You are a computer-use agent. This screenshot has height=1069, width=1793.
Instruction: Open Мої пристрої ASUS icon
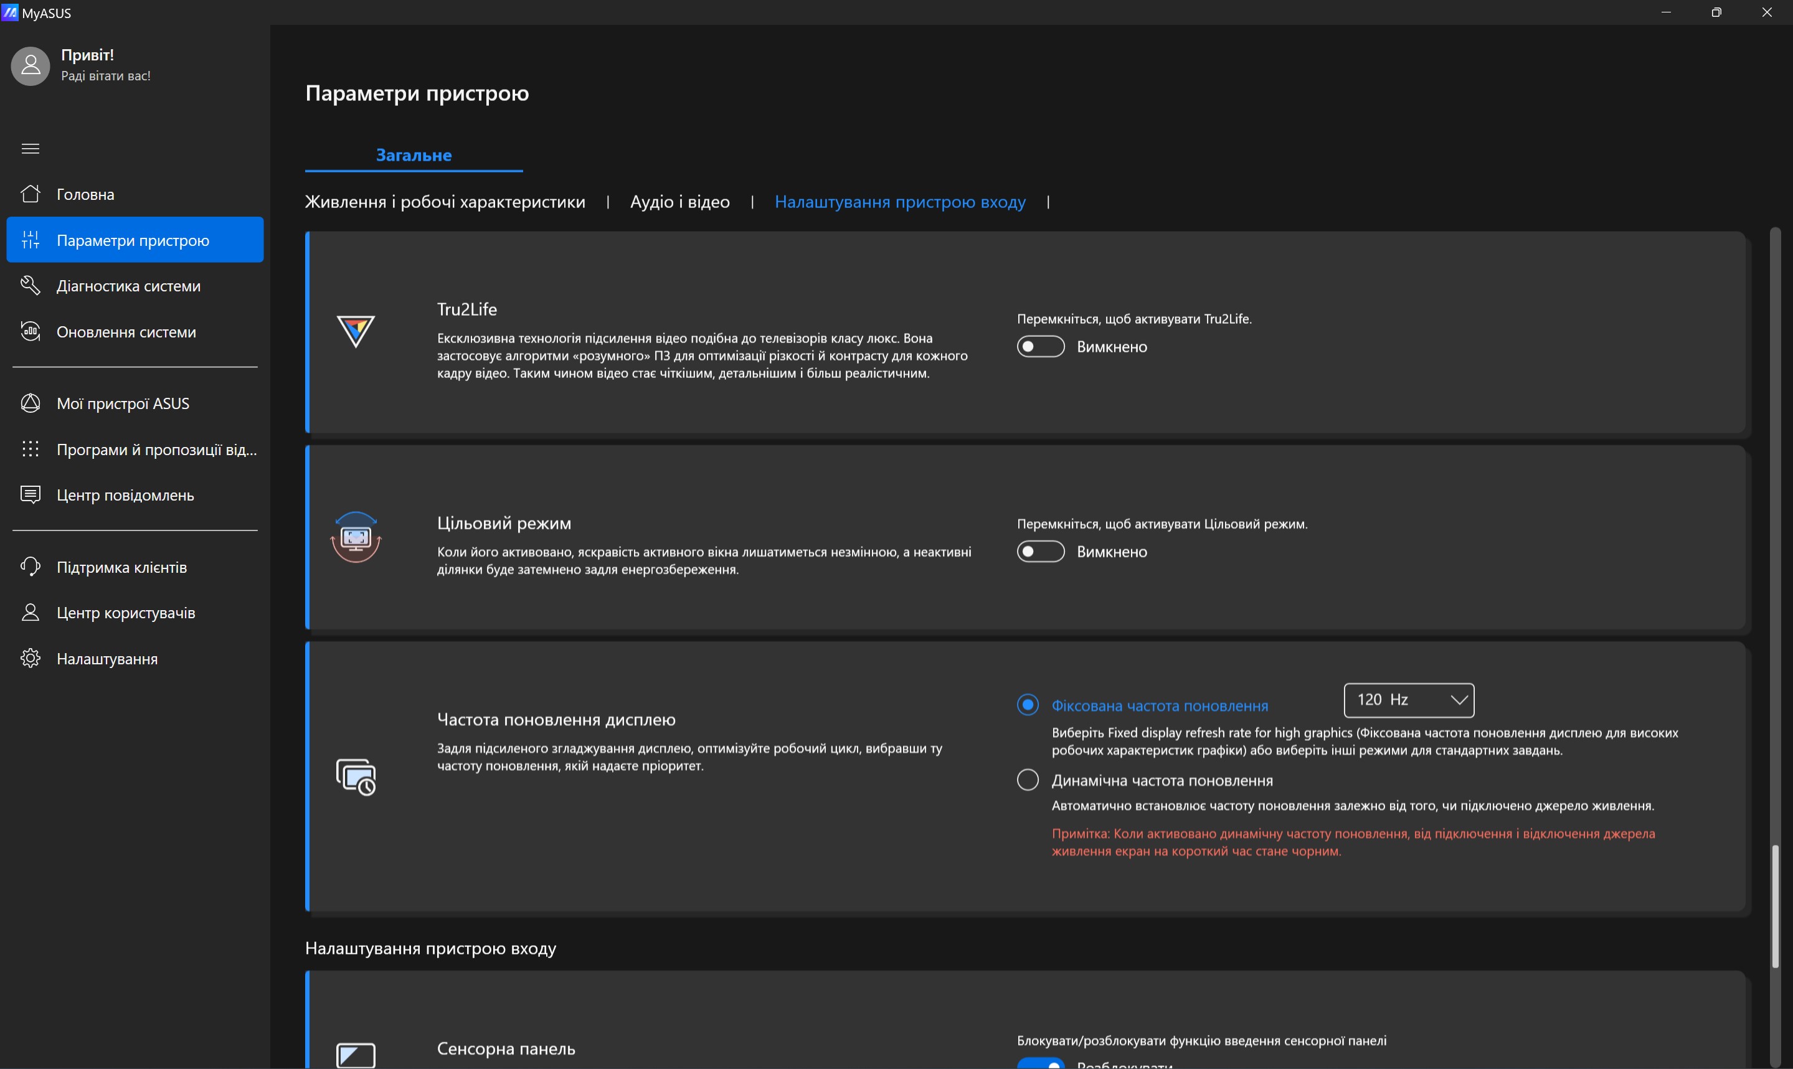tap(31, 403)
